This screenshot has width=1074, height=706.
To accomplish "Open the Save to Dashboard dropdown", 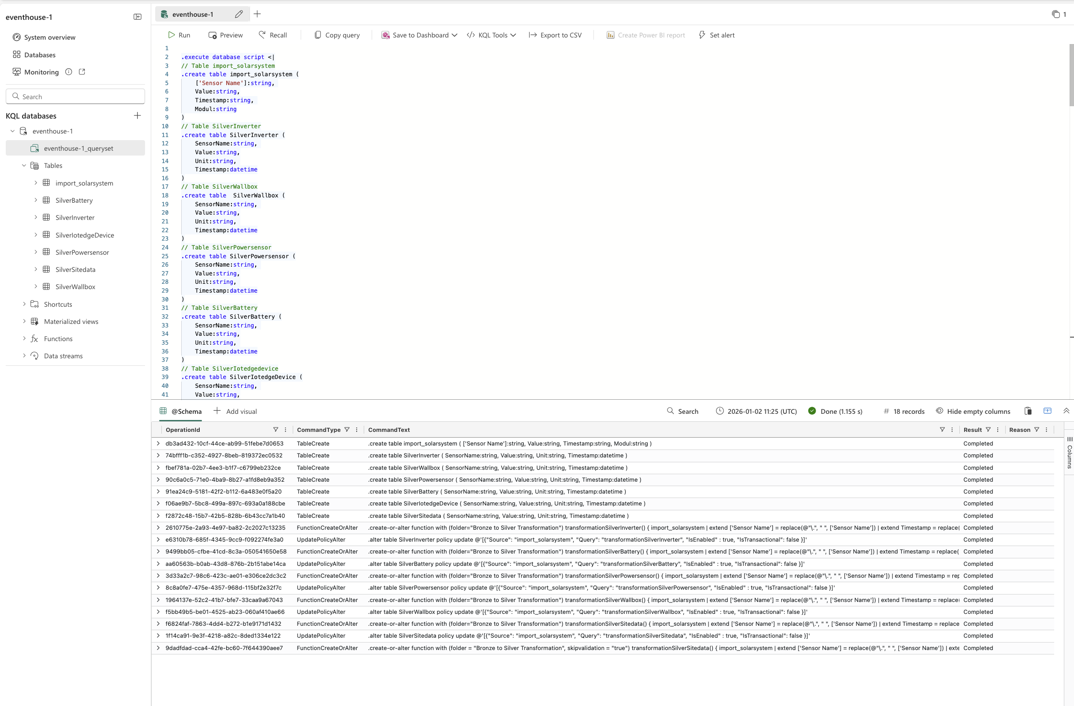I will click(455, 35).
